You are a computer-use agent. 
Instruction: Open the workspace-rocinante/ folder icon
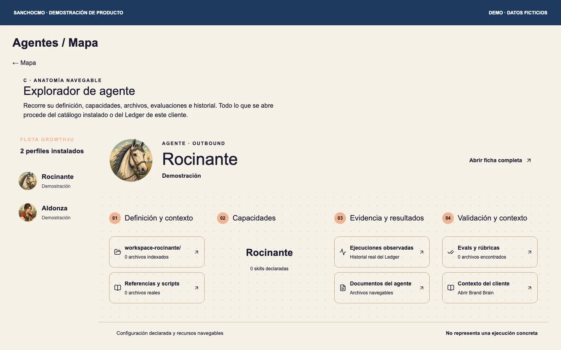(118, 252)
